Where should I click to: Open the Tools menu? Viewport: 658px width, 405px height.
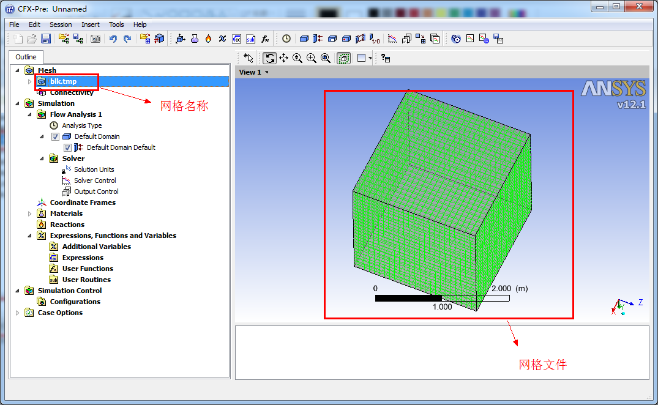116,24
